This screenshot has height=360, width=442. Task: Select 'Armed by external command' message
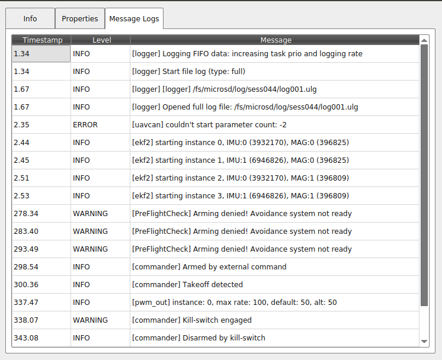(274, 267)
